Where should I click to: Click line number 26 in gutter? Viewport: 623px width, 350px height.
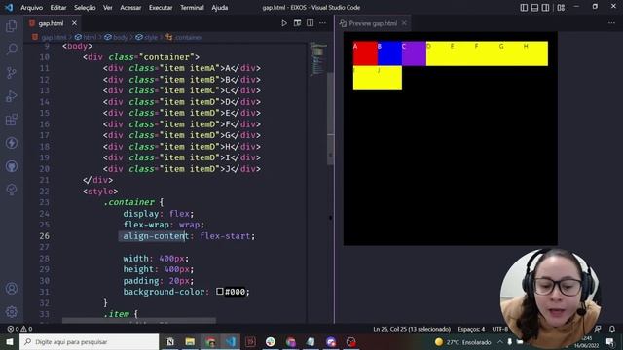click(45, 236)
